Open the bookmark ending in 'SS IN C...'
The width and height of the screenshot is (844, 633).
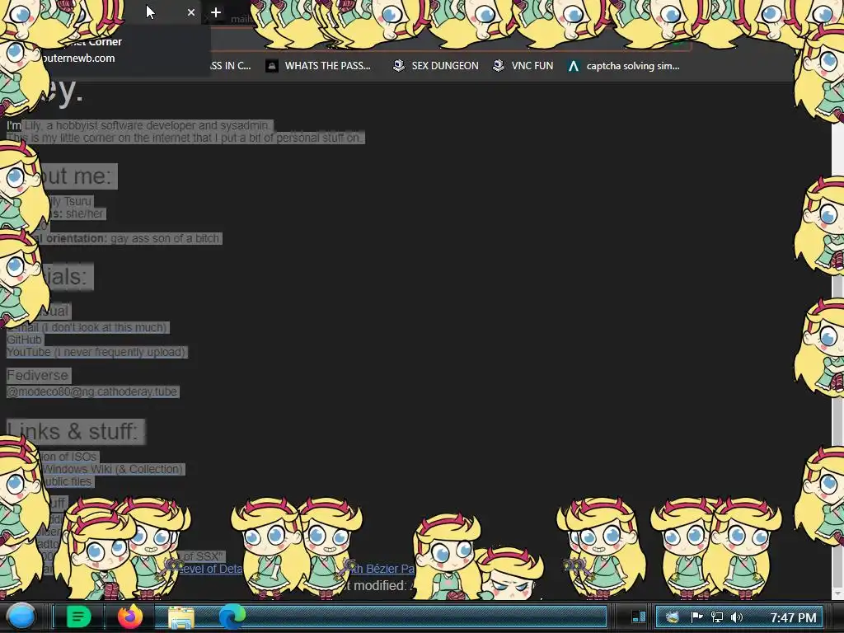coord(231,66)
